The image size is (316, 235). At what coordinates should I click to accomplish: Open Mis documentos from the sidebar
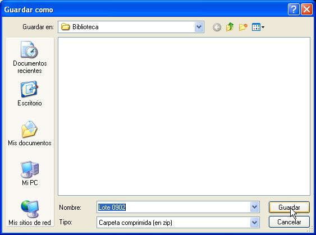click(30, 133)
